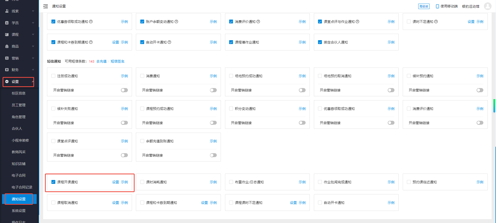Check the 课时不足通知 checkbox

tap(409, 22)
